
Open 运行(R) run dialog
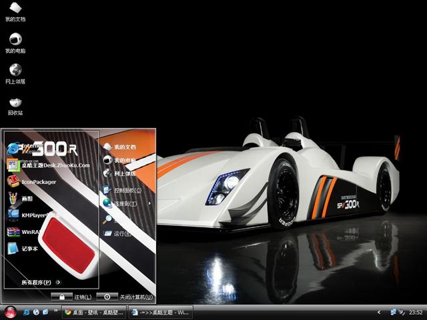[x=117, y=233]
